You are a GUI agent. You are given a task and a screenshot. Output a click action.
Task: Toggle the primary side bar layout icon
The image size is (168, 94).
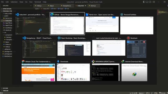pos(144,2)
